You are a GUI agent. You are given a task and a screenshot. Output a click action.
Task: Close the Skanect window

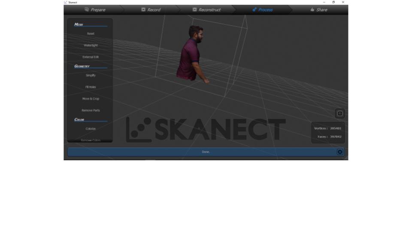click(x=343, y=2)
